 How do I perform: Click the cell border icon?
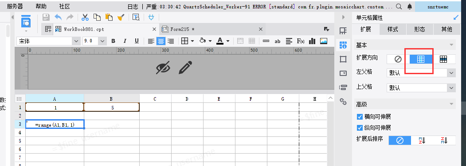184,41
